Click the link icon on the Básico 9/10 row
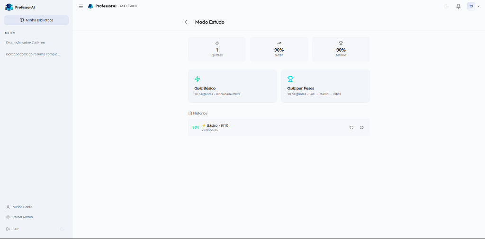This screenshot has width=485, height=239. 361,127
